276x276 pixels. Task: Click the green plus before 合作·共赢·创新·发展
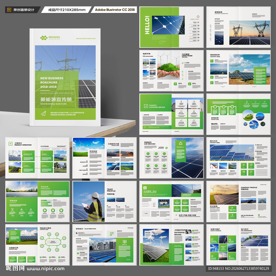coord(176,215)
